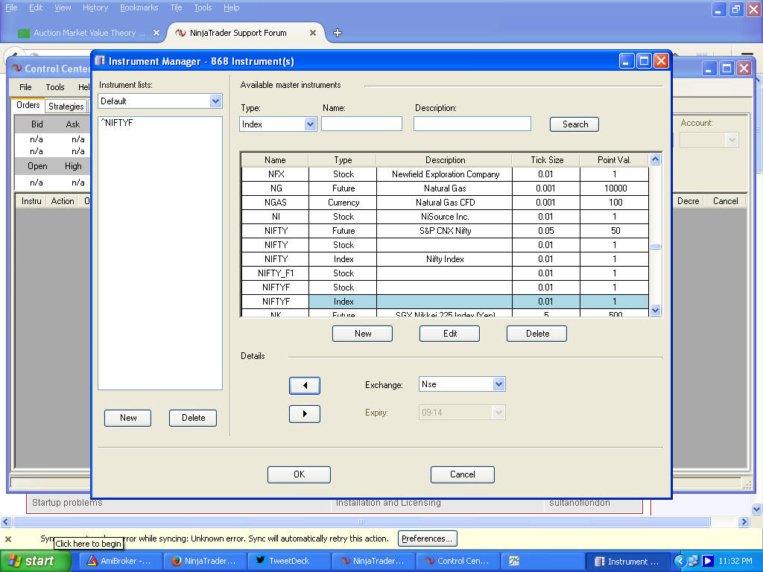Click the Name search input field

pos(361,124)
